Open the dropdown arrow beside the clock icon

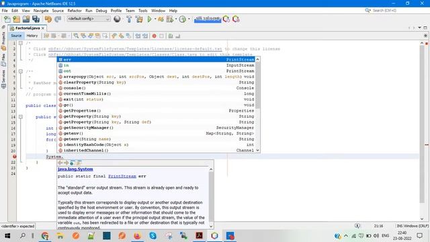coord(189,19)
